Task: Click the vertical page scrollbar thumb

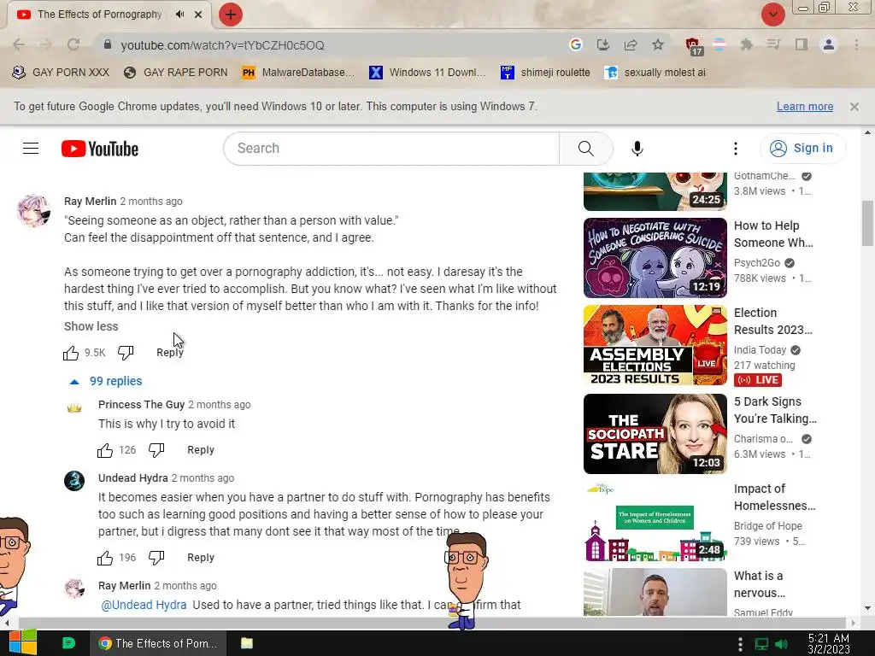Action: pos(867,223)
